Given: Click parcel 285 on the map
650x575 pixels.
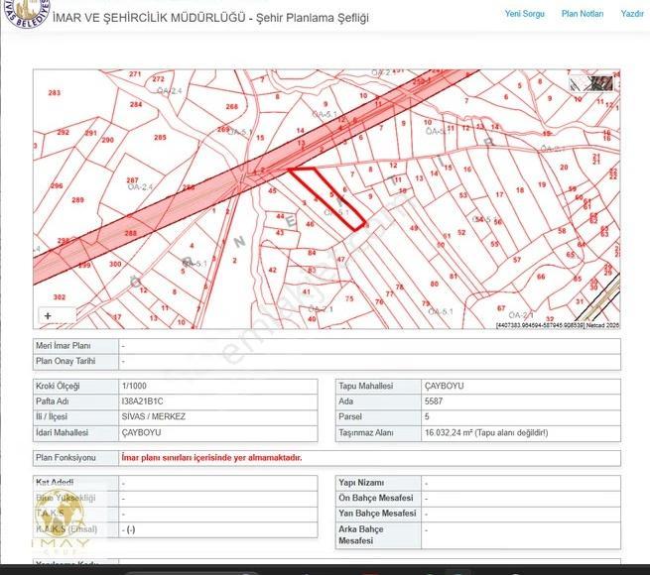Looking at the screenshot, I should point(160,137).
